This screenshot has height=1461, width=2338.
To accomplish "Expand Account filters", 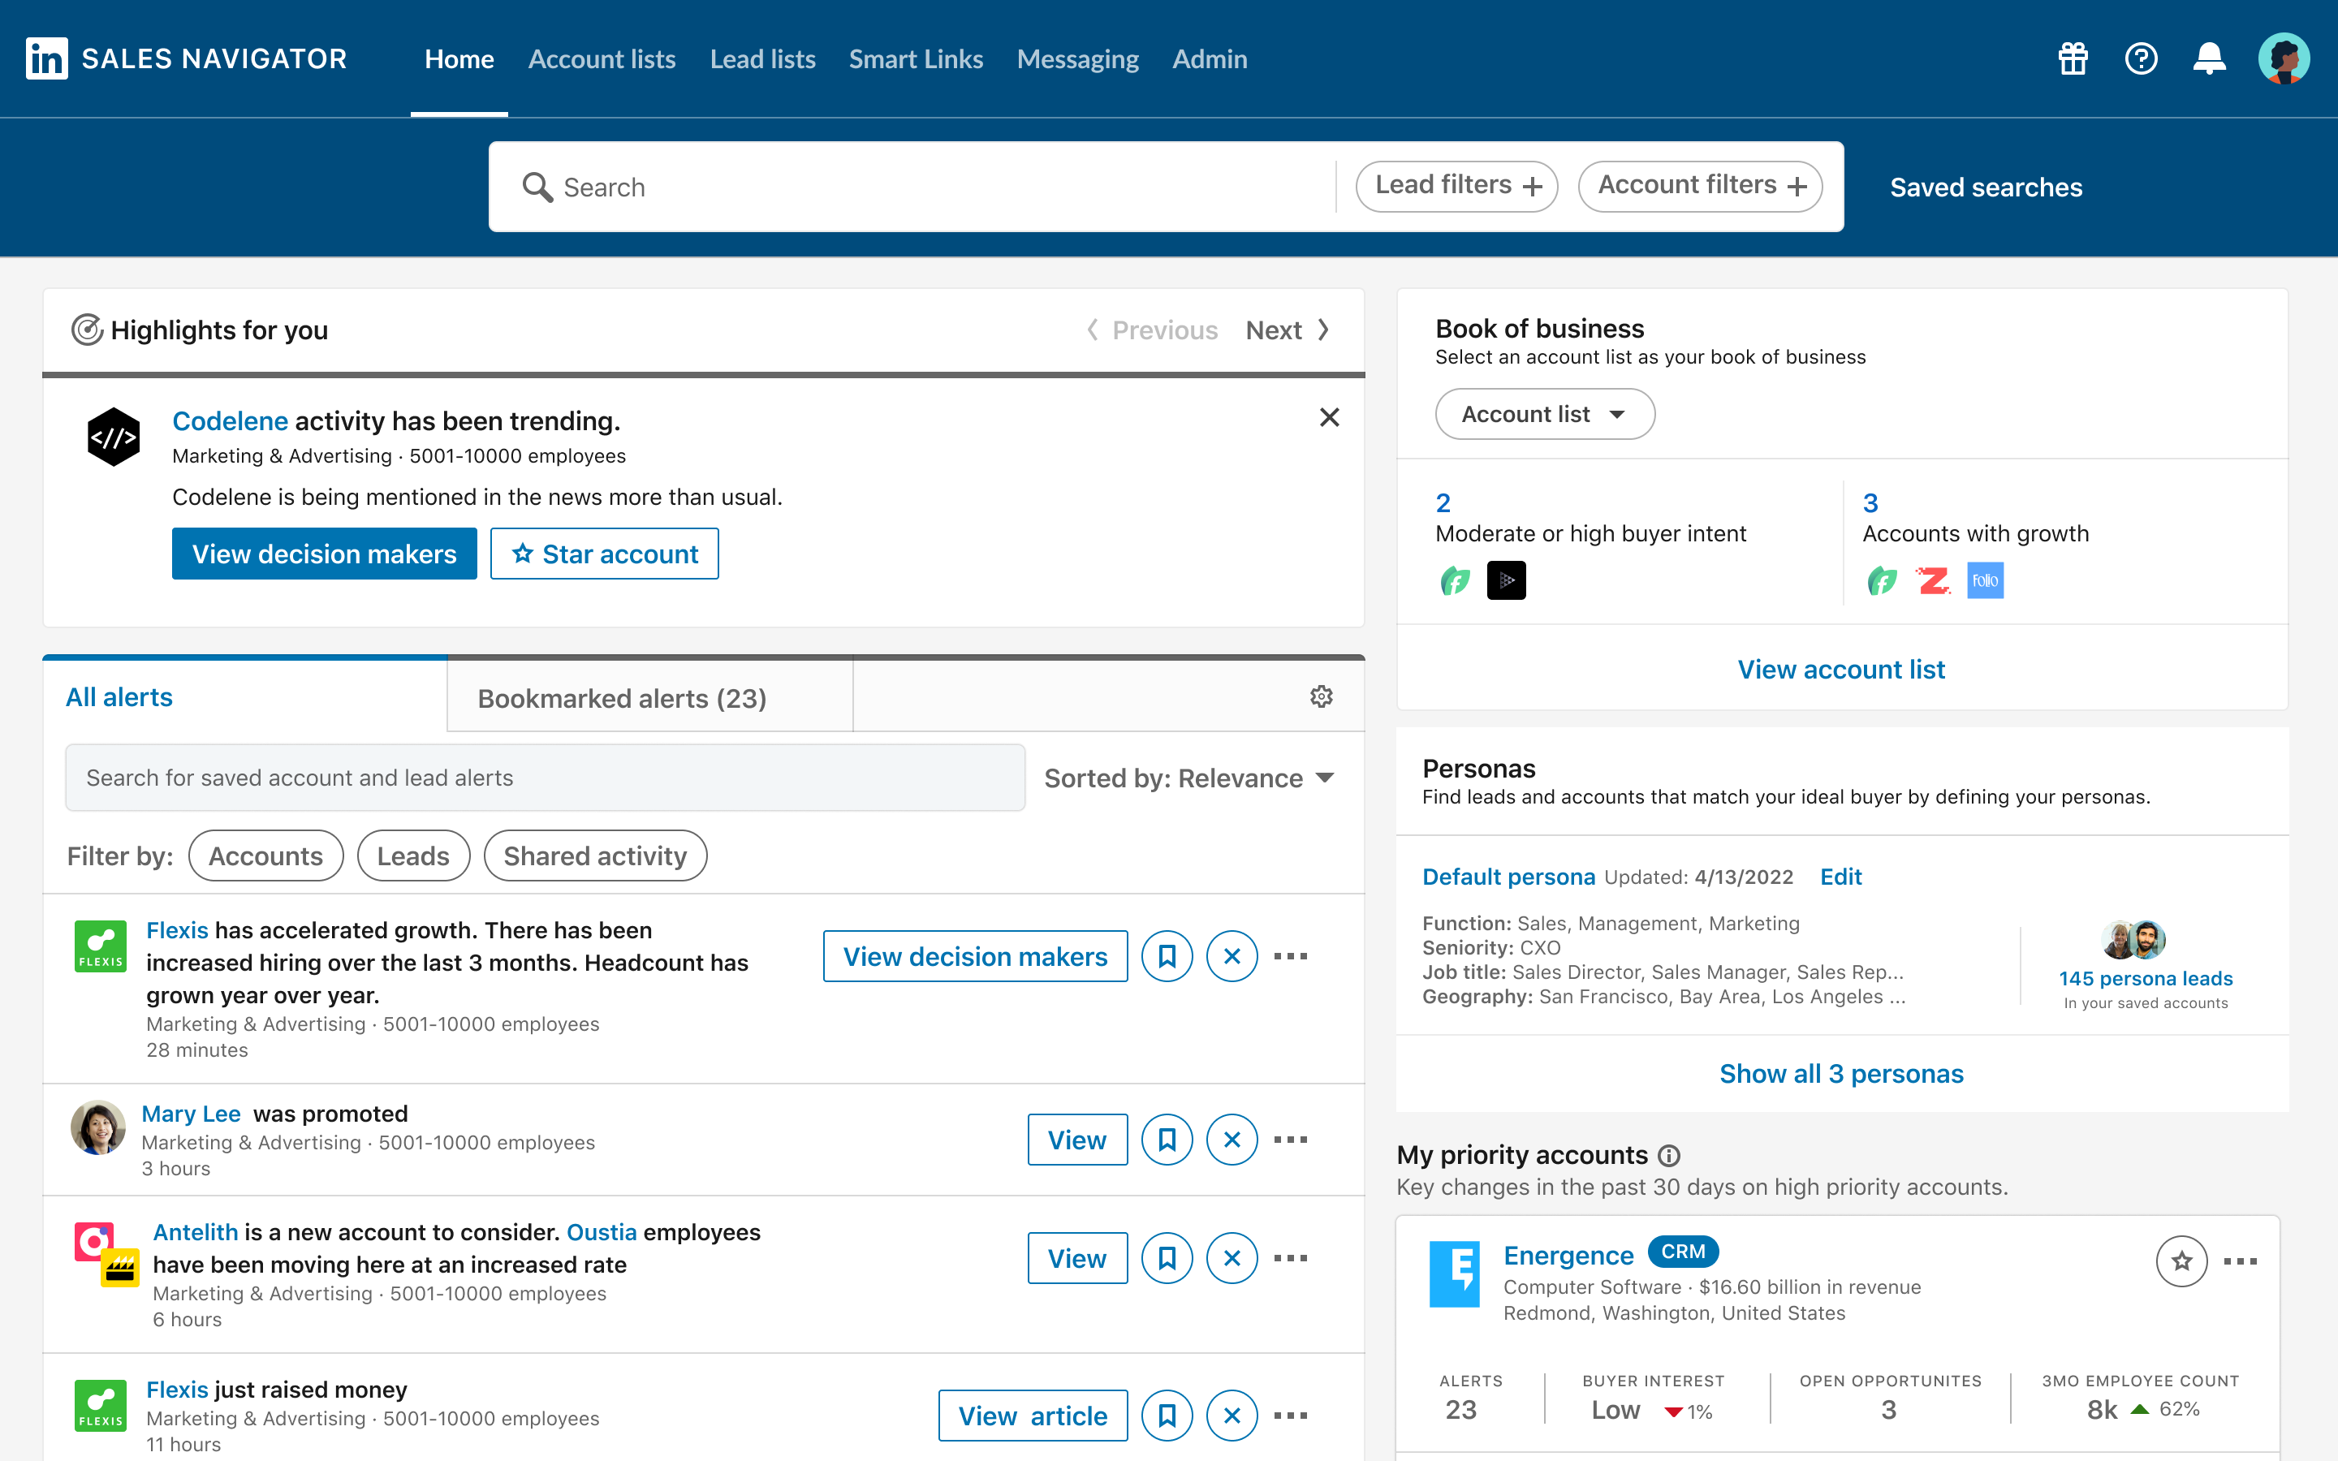I will click(1701, 187).
